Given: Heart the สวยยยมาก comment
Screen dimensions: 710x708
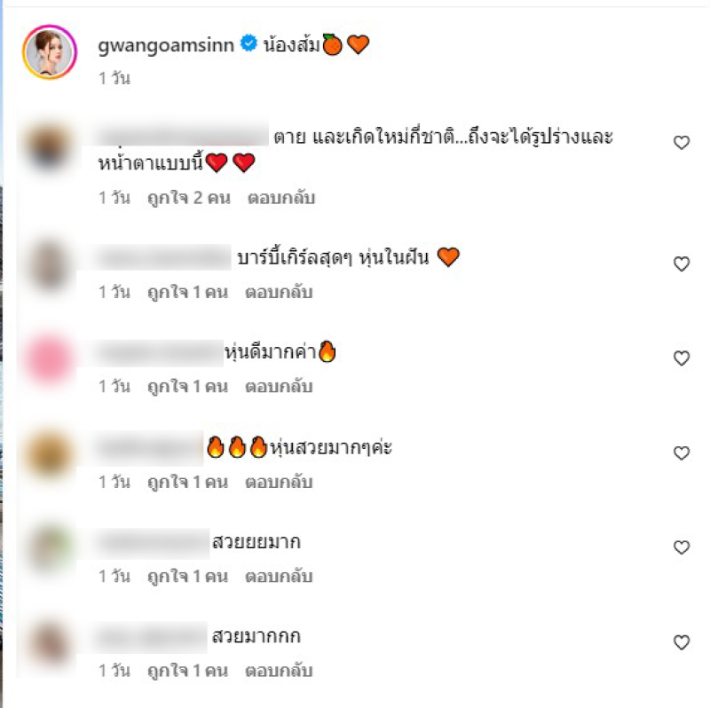Looking at the screenshot, I should point(681,547).
